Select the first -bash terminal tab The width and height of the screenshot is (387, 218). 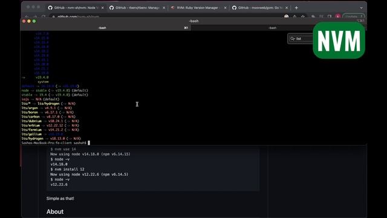(102, 28)
